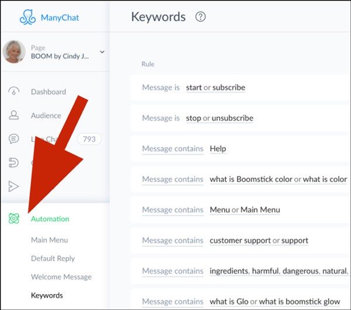Open 'Message contains' for Main Menu rule

[x=173, y=210]
